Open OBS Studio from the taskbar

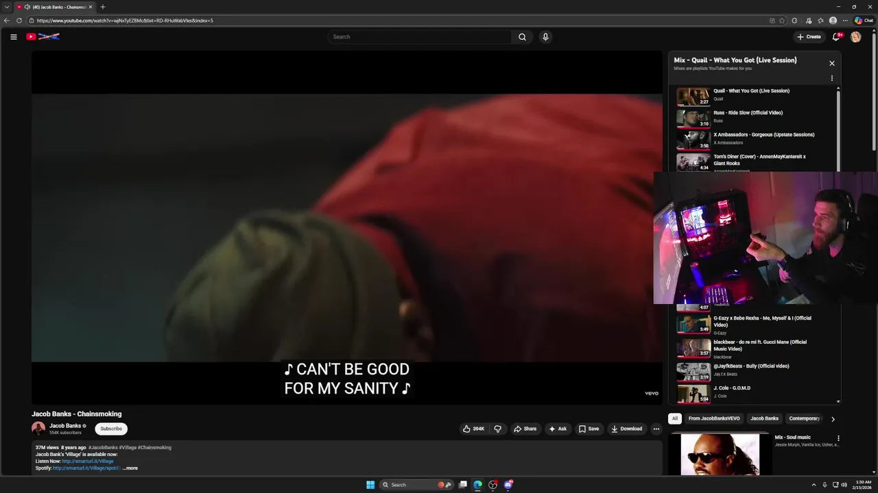[493, 485]
